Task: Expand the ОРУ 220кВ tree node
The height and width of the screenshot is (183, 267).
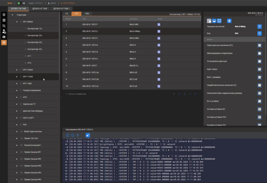Action: click(17, 70)
